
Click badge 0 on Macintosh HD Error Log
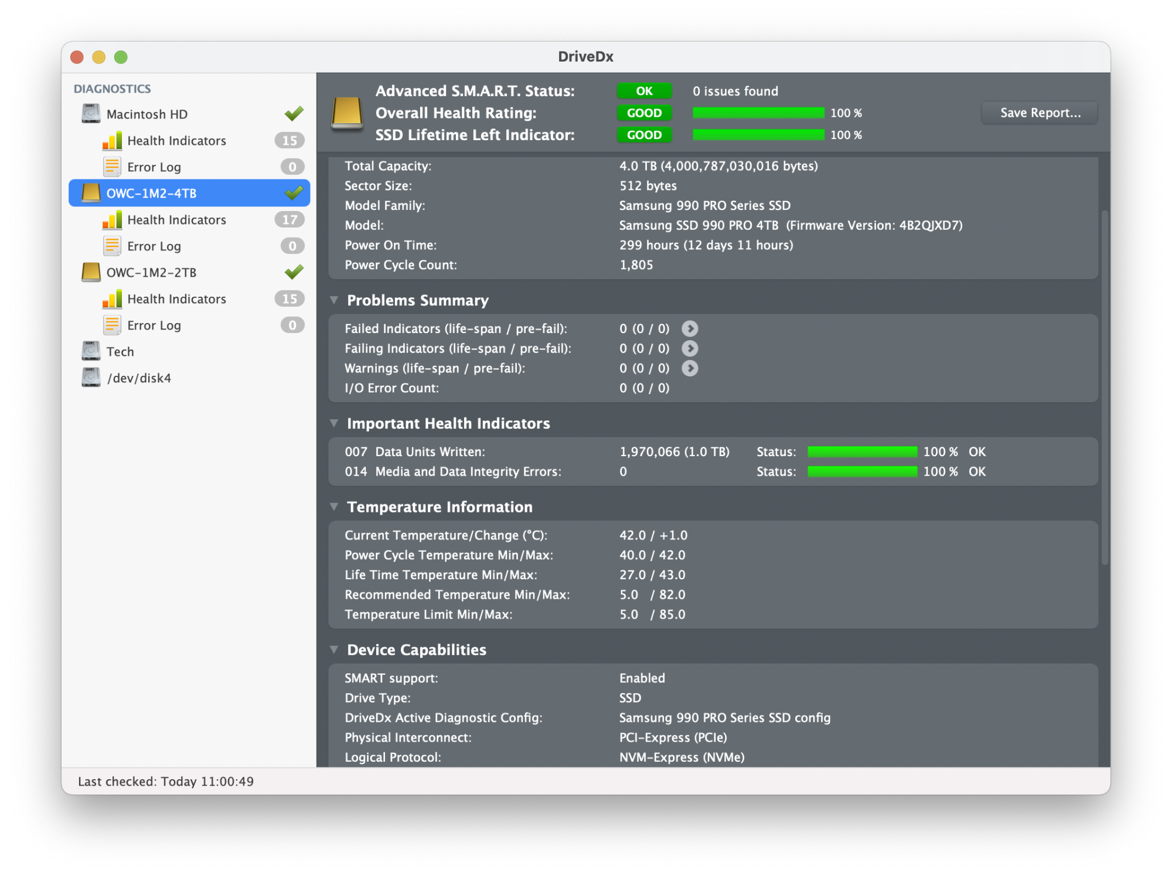[292, 167]
